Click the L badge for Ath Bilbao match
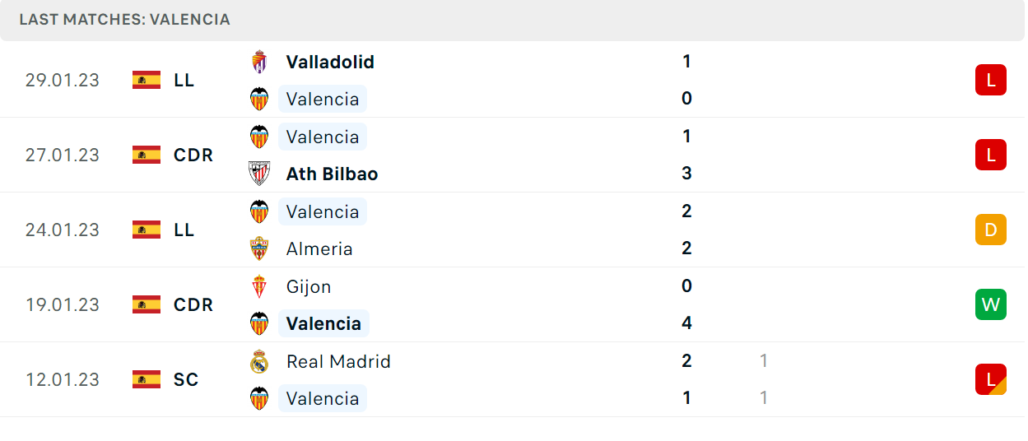 [991, 155]
